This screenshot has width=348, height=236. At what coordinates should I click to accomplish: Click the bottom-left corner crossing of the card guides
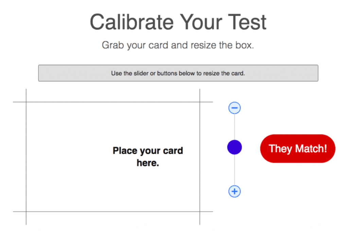tap(26, 212)
